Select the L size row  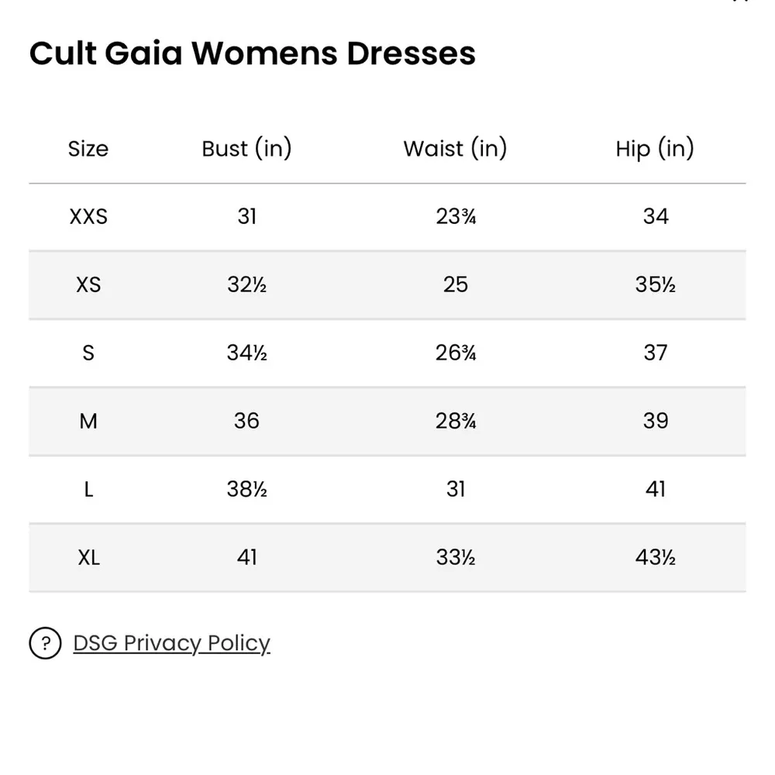coord(88,490)
